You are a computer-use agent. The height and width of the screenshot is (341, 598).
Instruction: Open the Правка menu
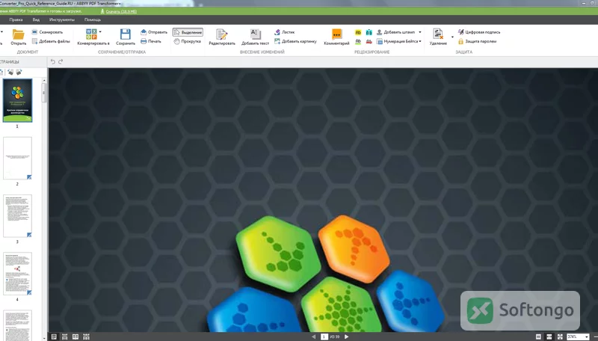pyautogui.click(x=16, y=19)
